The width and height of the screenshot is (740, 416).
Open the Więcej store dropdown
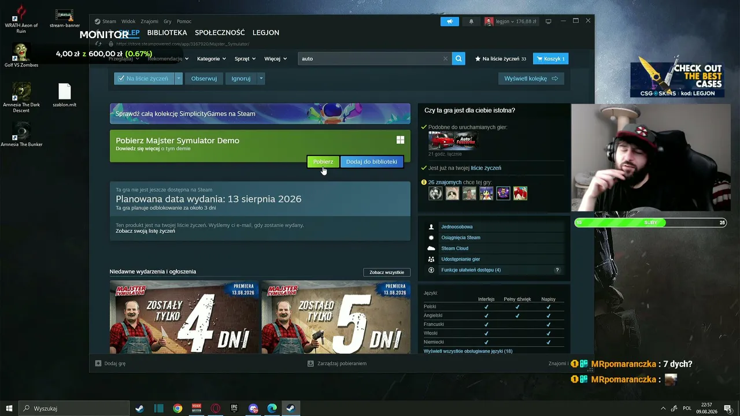click(x=276, y=58)
